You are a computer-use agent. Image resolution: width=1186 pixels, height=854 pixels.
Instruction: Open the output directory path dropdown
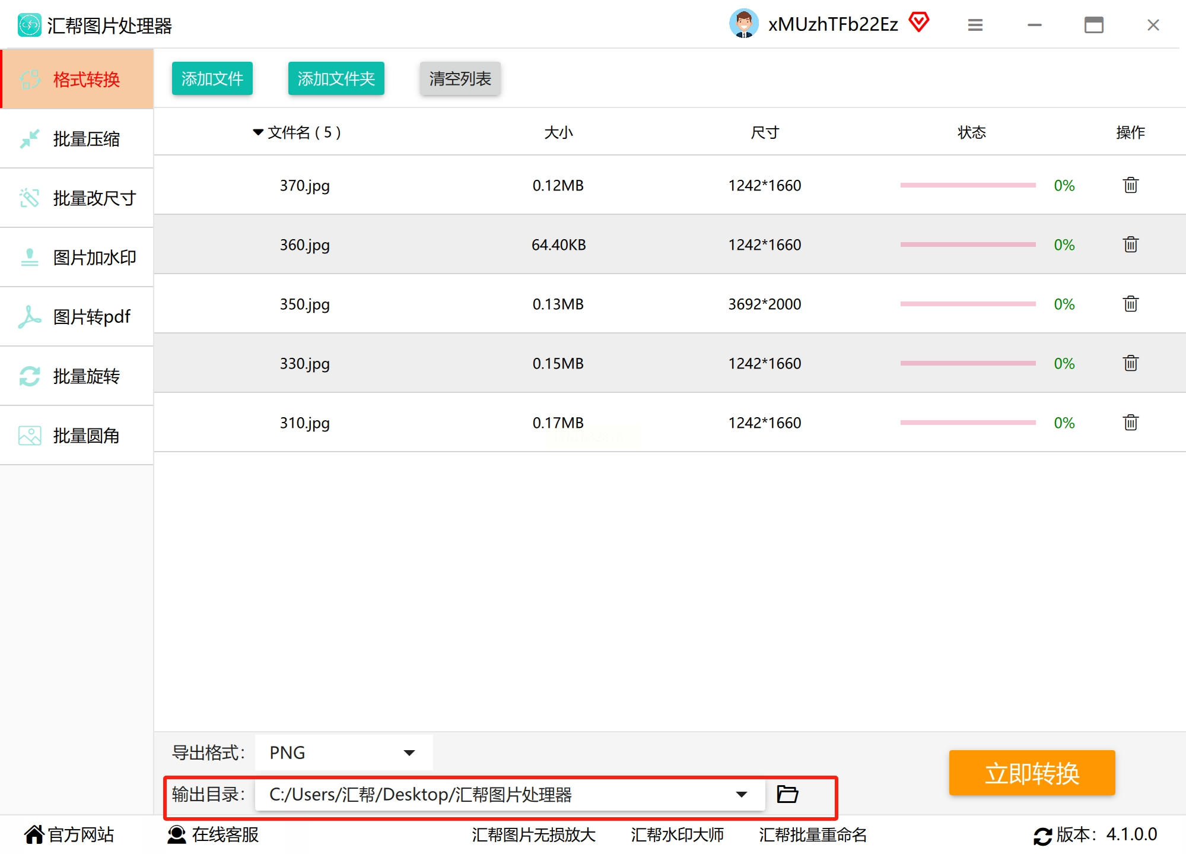741,794
